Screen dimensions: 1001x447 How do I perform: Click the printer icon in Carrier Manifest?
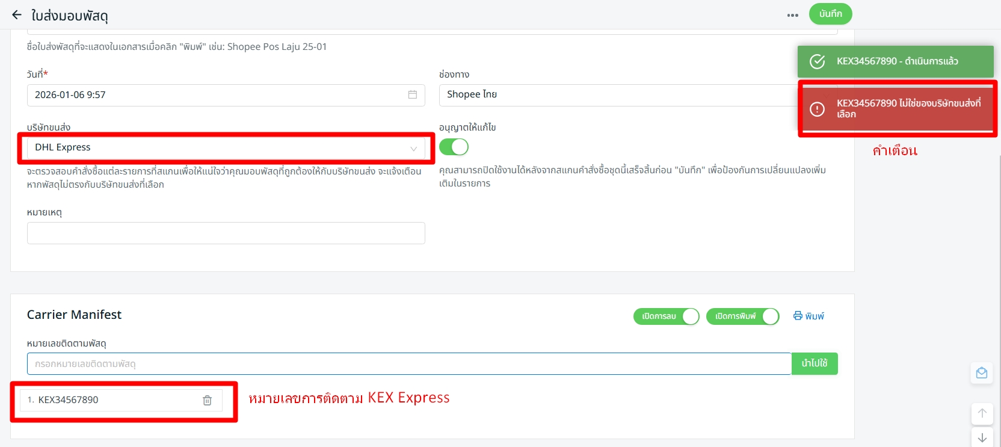[x=798, y=316]
